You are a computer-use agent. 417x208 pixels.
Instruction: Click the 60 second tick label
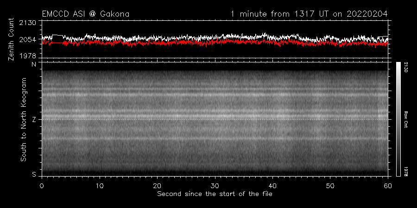(388, 185)
